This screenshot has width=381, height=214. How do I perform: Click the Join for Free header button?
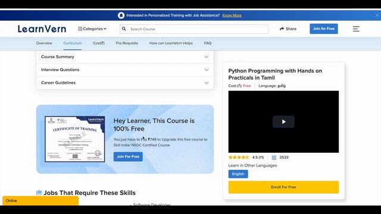(324, 29)
